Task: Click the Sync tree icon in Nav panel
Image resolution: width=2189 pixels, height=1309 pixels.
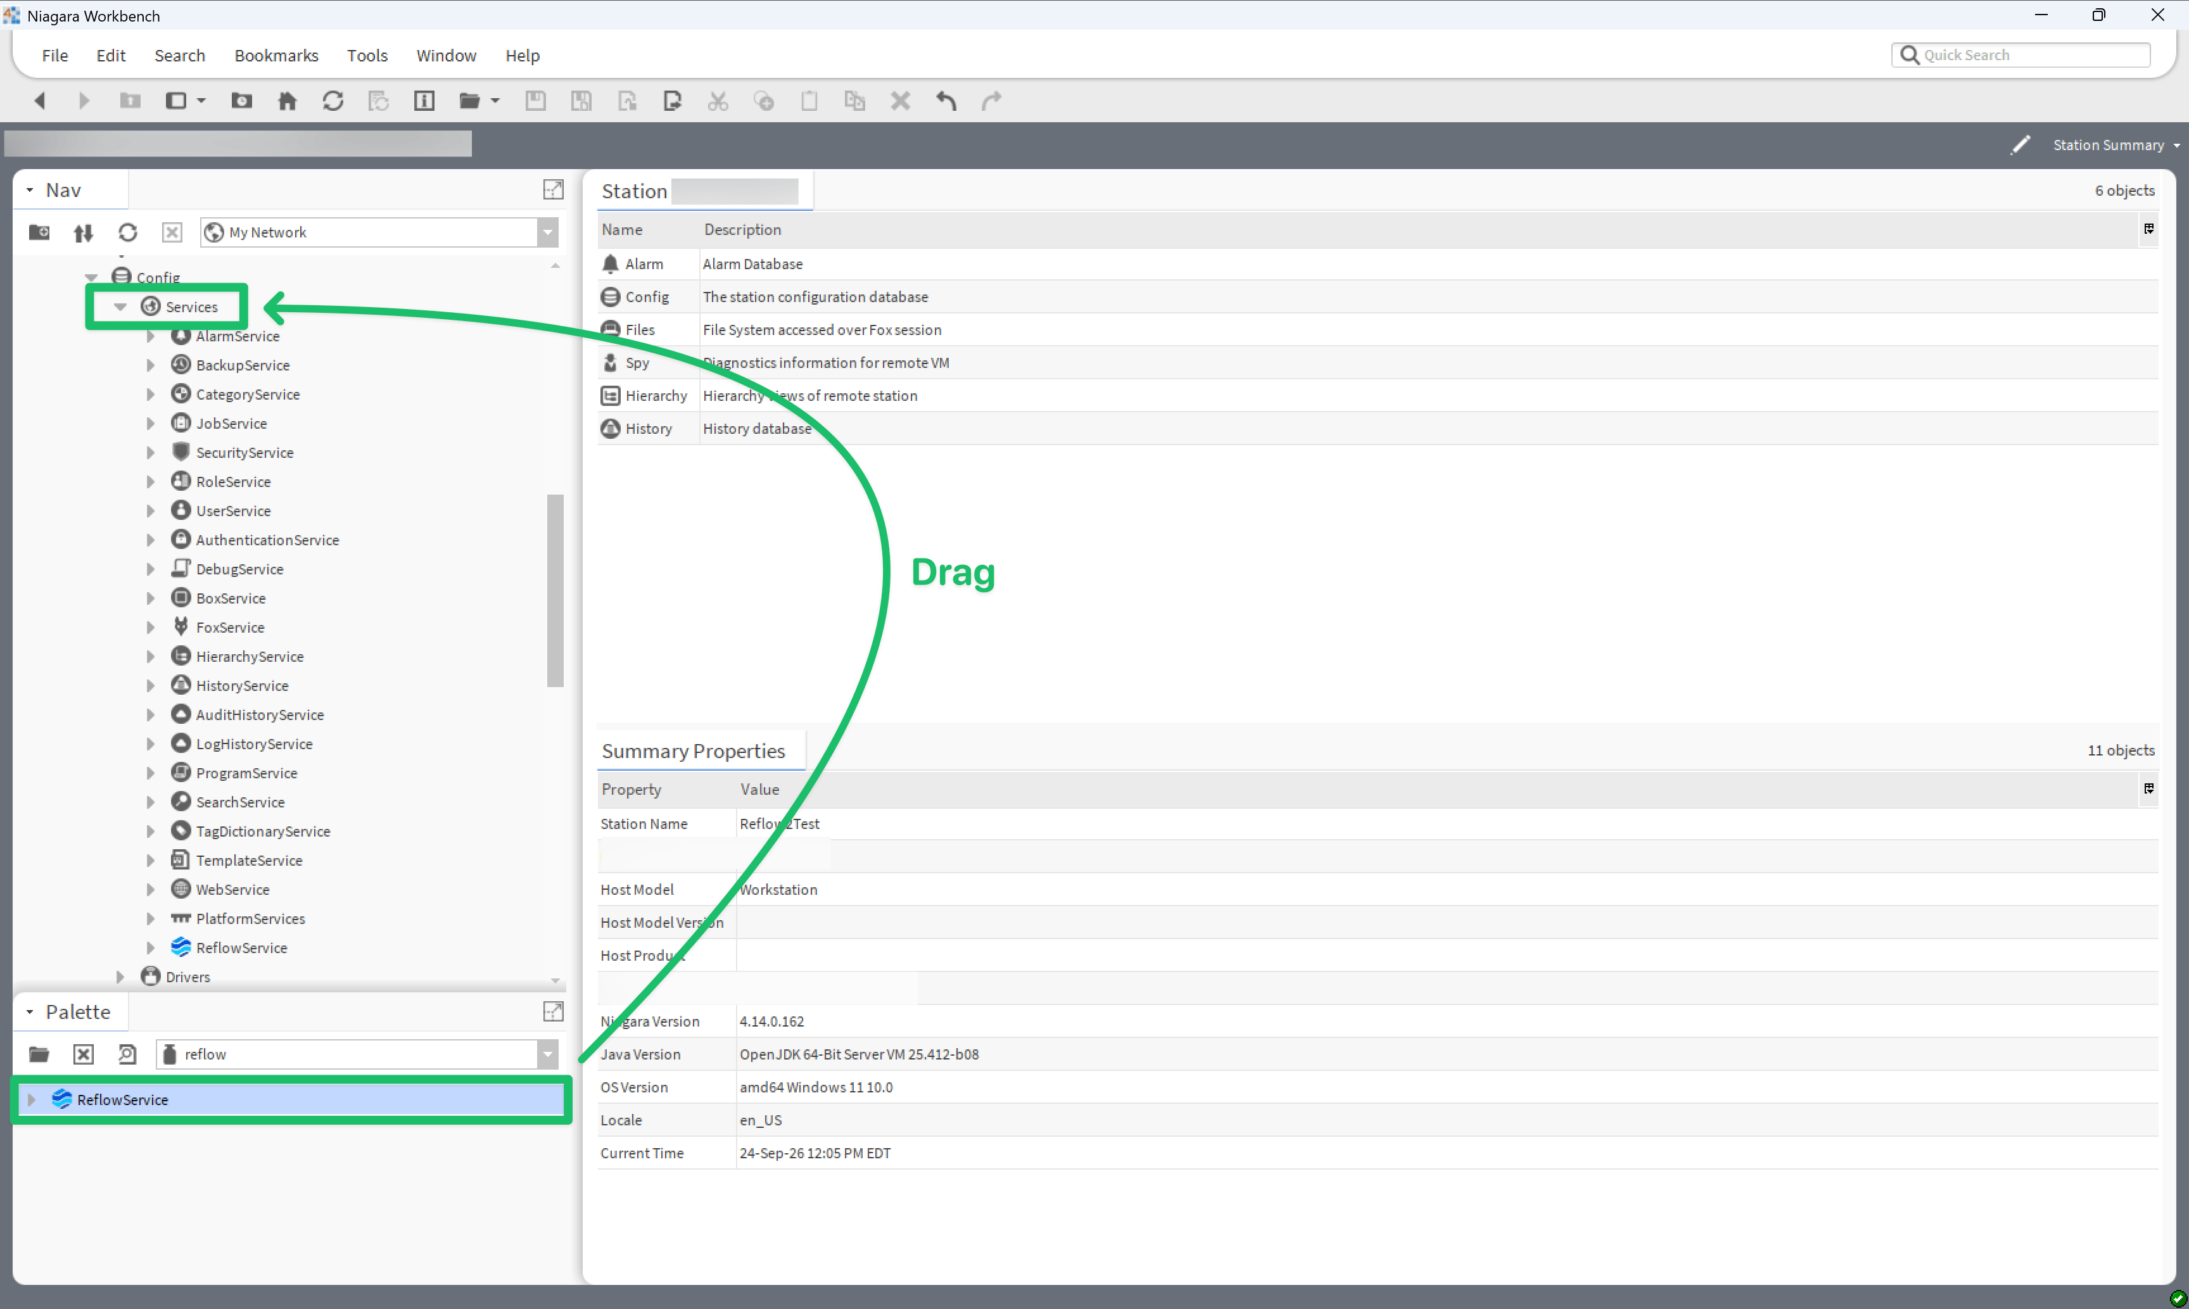Action: pos(83,232)
